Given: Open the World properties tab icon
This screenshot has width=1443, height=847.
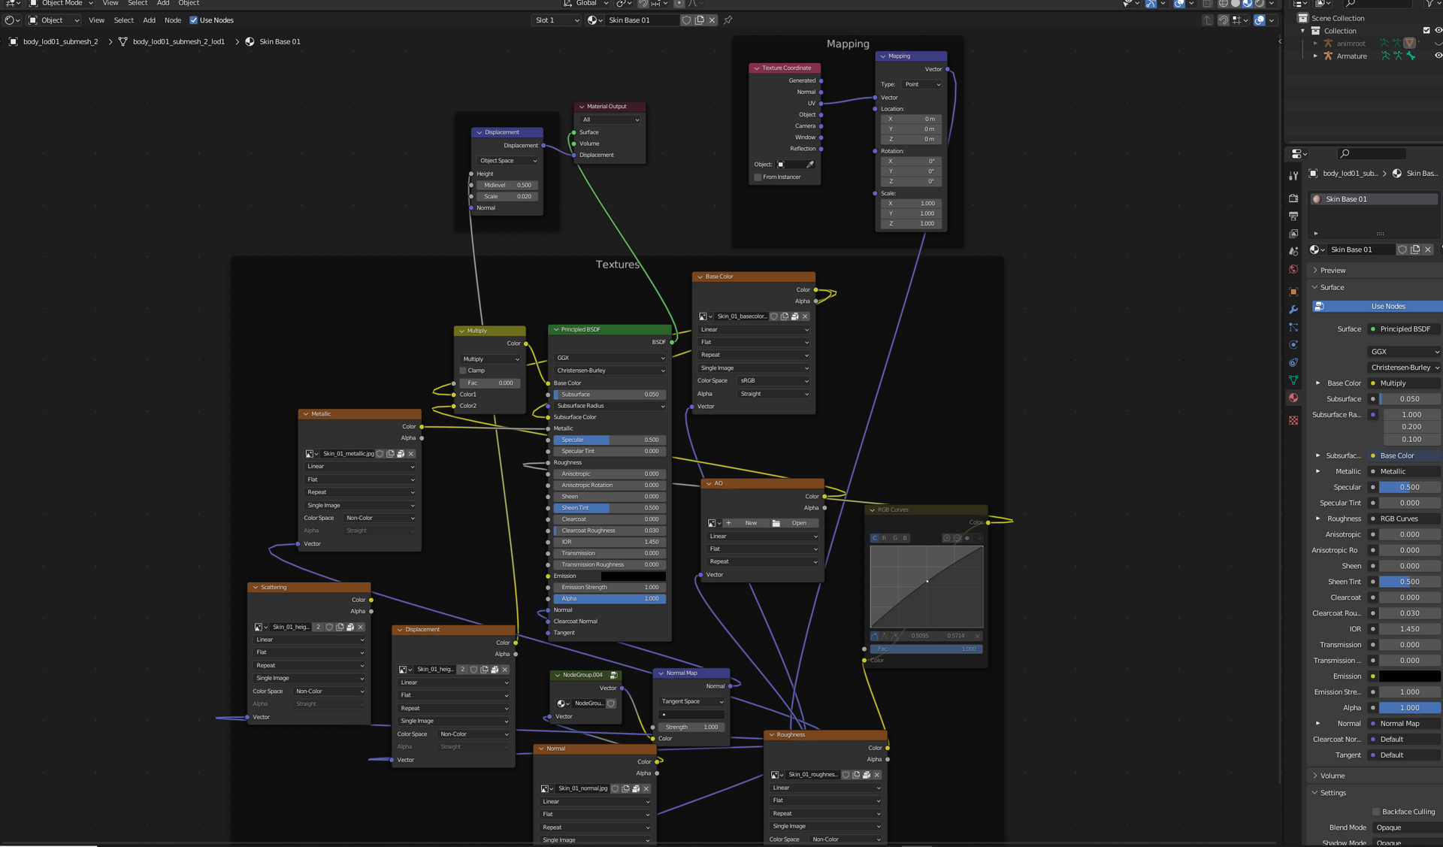Looking at the screenshot, I should (x=1293, y=269).
